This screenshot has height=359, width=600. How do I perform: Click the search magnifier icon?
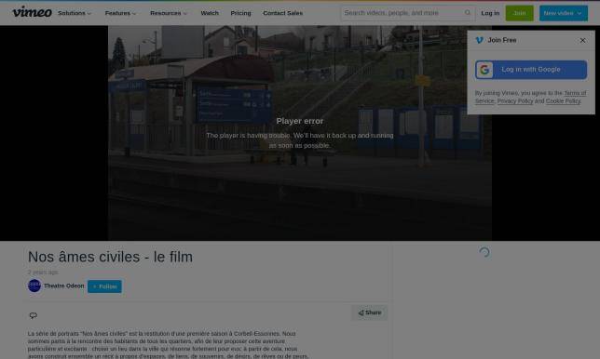[468, 13]
